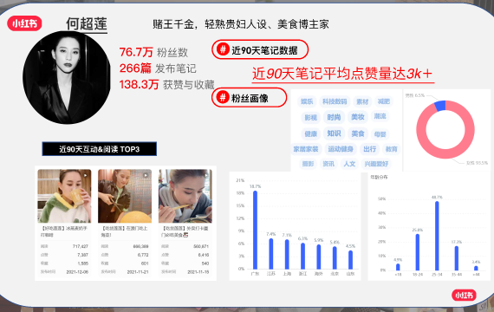Image resolution: width=494 pixels, height=312 pixels.
Task: Click the 18-24 age bar showing 25.8%
Action: [418, 252]
